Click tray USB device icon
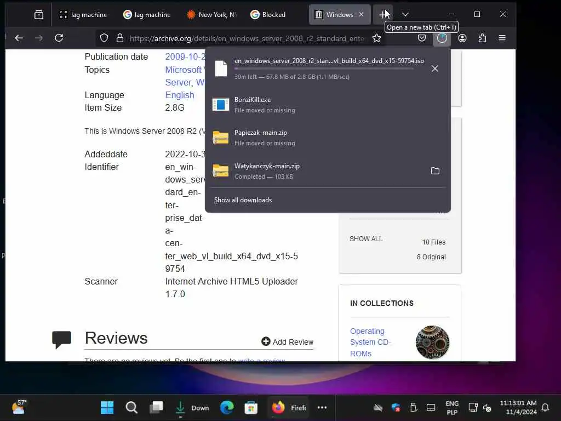Viewport: 561px width, 421px height. [413, 407]
